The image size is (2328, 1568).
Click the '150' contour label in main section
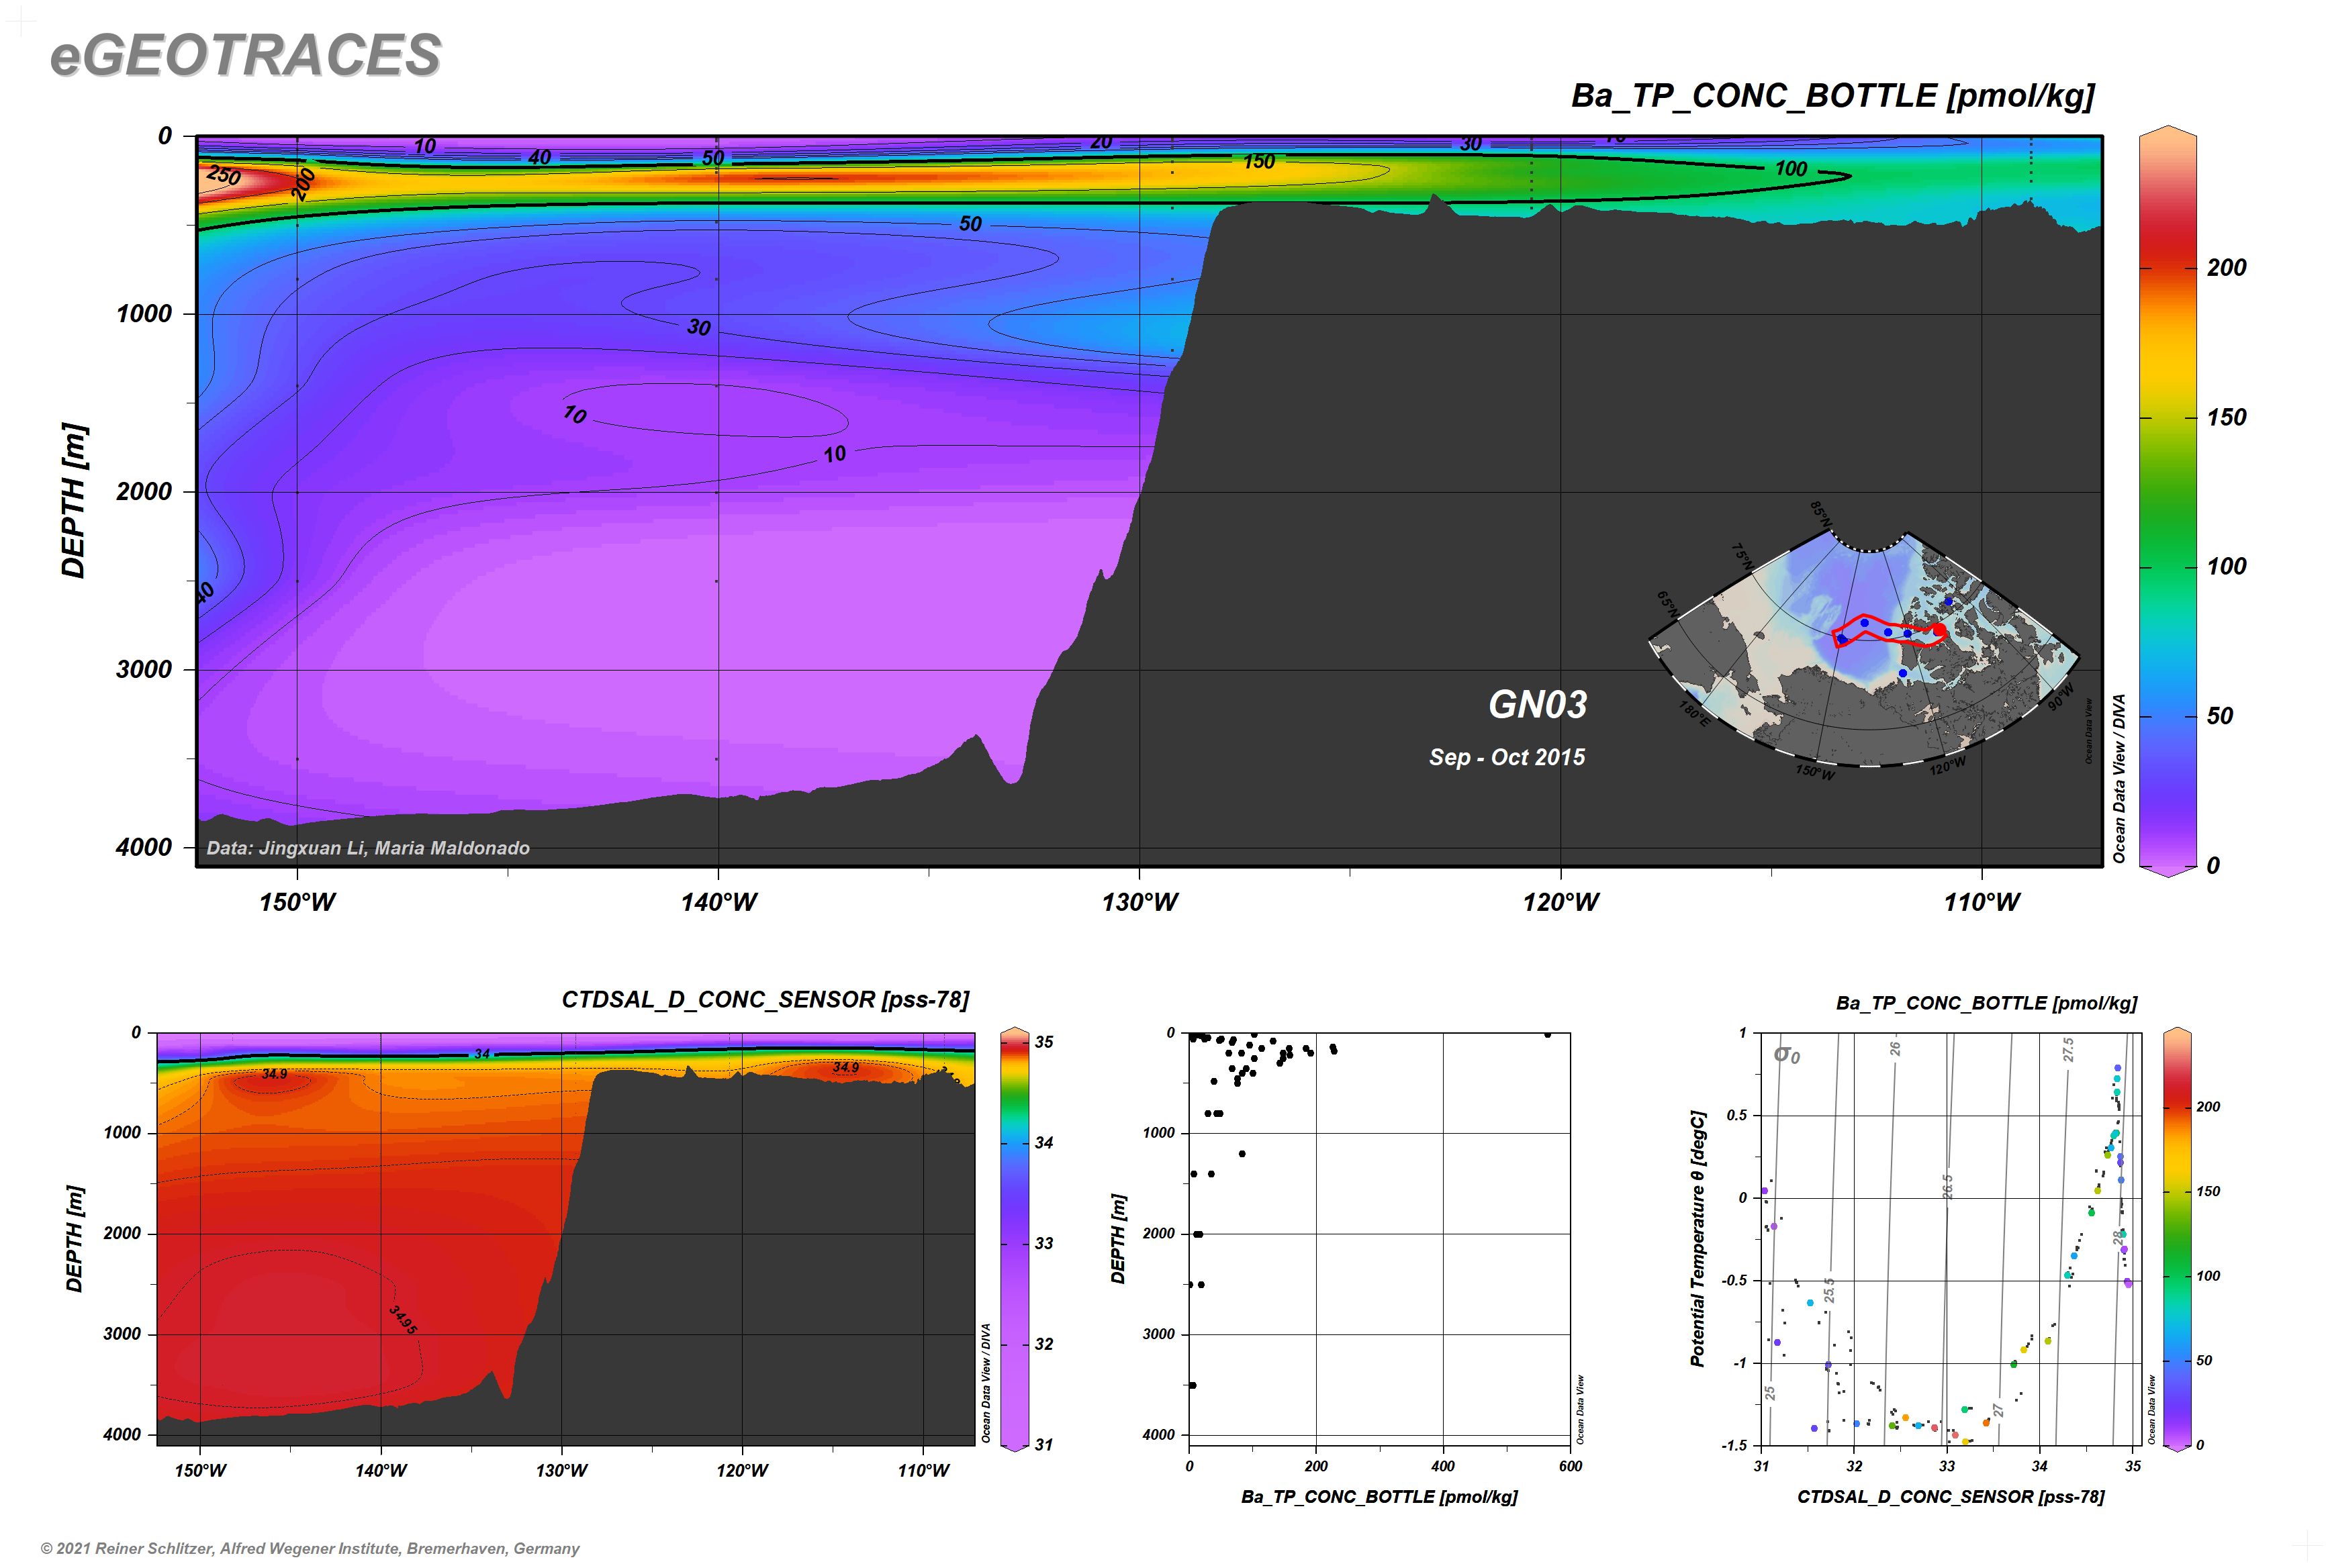pyautogui.click(x=1258, y=161)
